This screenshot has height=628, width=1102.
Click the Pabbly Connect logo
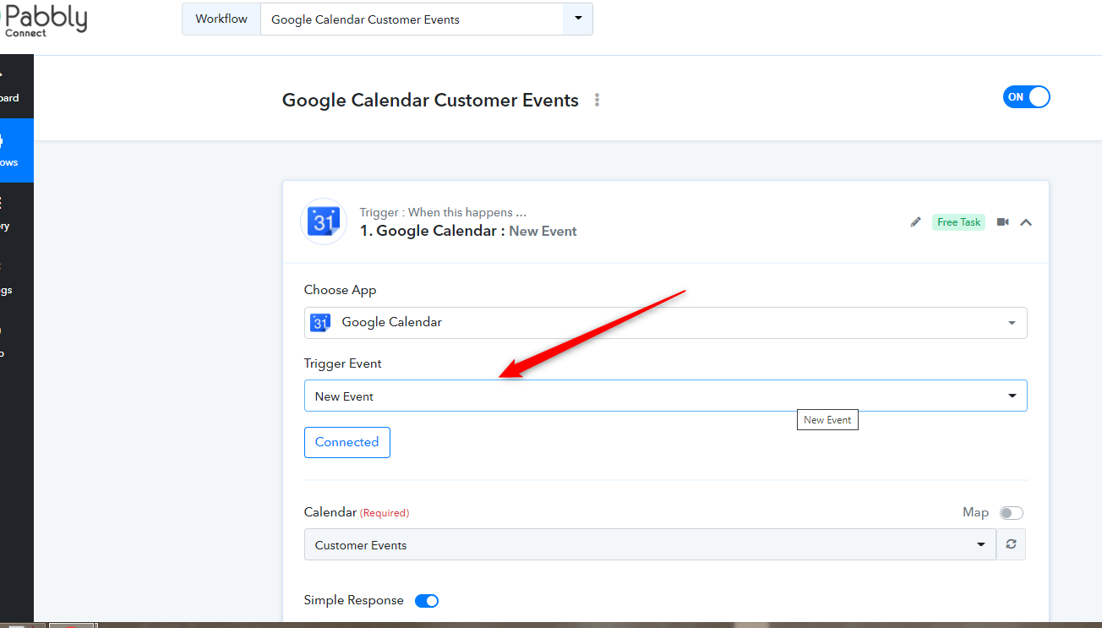45,19
